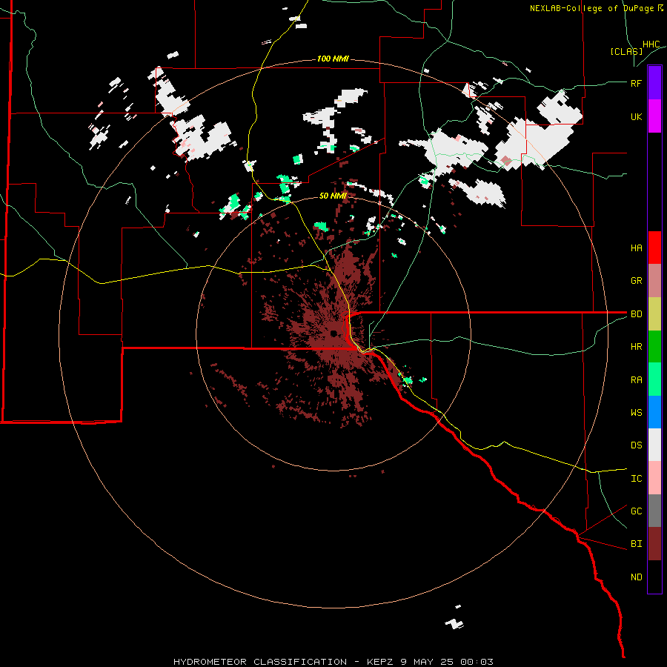
Task: Click the [CLAS] label
Action: point(626,51)
